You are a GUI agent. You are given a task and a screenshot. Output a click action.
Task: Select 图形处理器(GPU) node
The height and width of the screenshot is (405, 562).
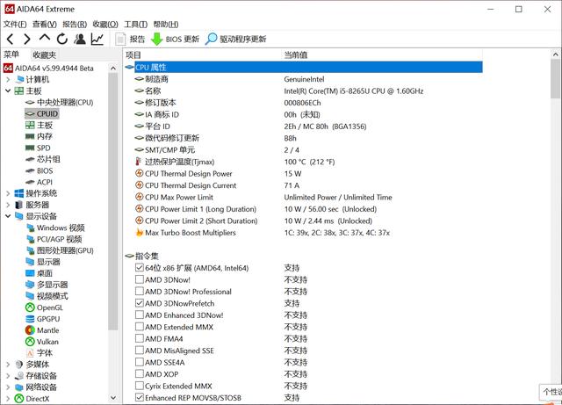pos(65,250)
